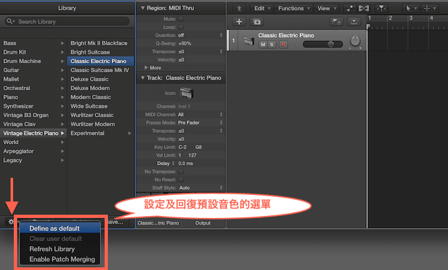The image size is (448, 270).
Task: Mute track 1 with the M button
Action: (x=263, y=45)
